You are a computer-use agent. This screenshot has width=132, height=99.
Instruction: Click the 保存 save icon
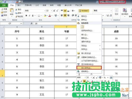point(2,15)
